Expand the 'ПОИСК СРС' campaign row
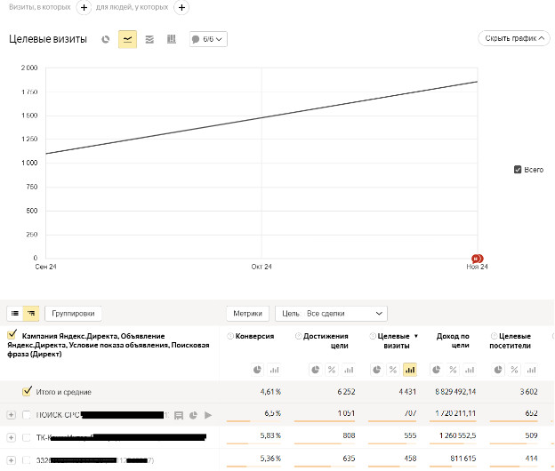 12,415
